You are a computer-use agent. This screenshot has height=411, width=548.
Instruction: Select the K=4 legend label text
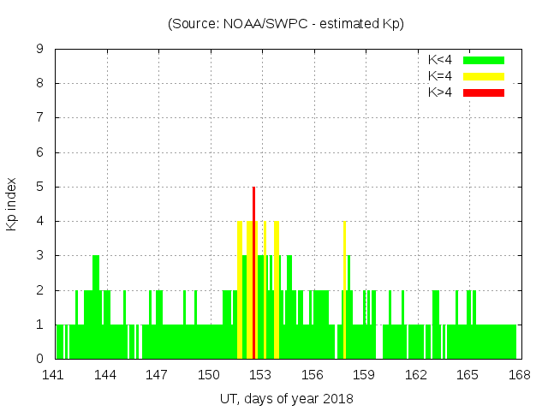click(x=442, y=76)
